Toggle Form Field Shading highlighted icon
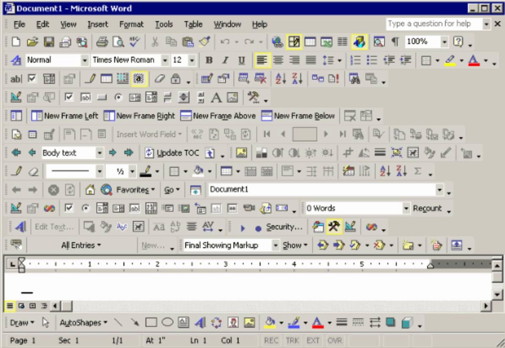The width and height of the screenshot is (505, 348). click(139, 79)
